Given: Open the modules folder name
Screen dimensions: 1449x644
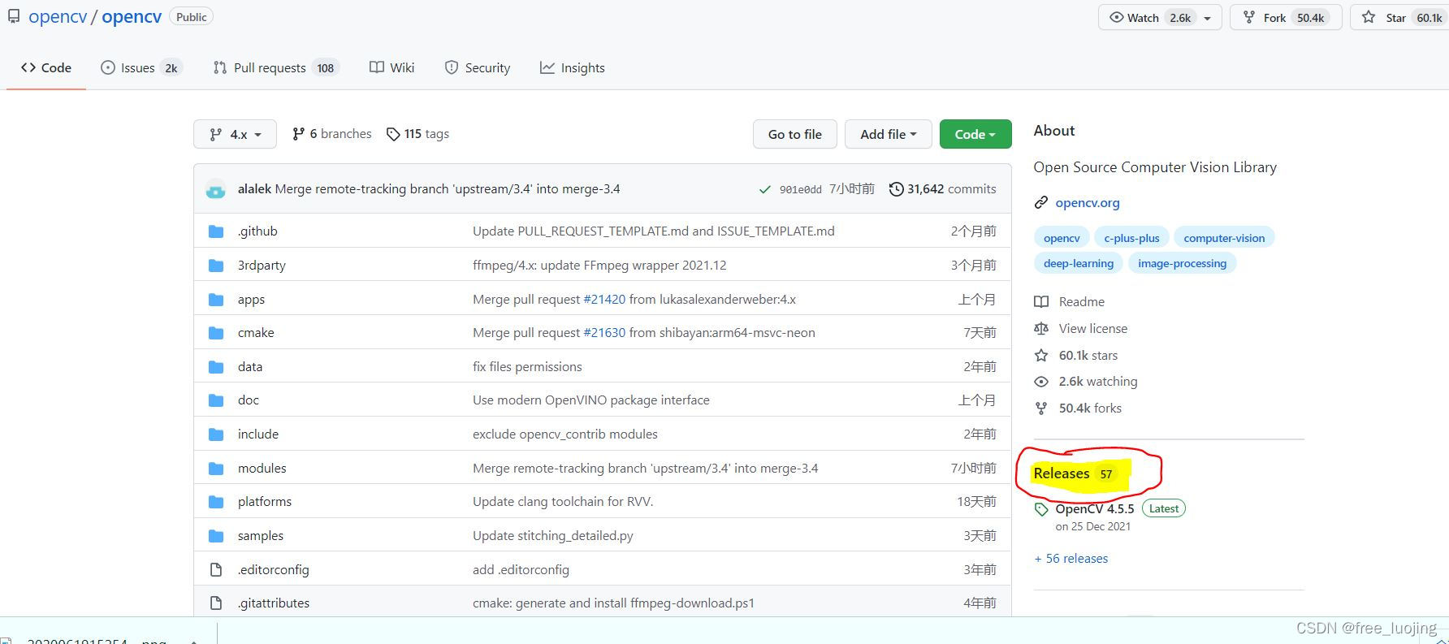Looking at the screenshot, I should click(x=262, y=469).
